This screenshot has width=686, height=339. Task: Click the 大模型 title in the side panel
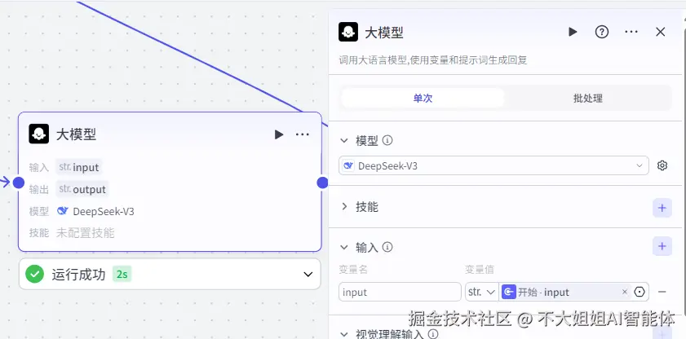(x=384, y=33)
